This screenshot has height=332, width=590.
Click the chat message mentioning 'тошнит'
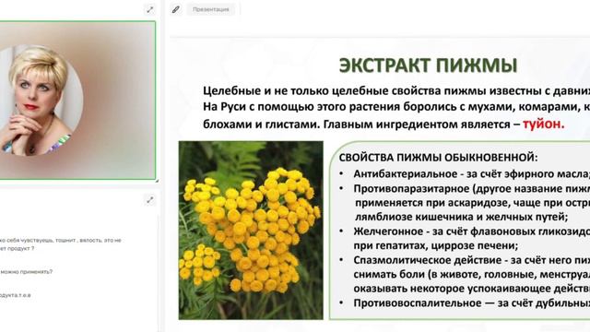(x=61, y=244)
